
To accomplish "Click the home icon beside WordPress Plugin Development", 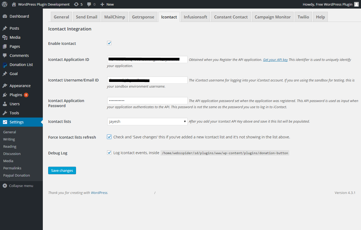I will (14, 4).
